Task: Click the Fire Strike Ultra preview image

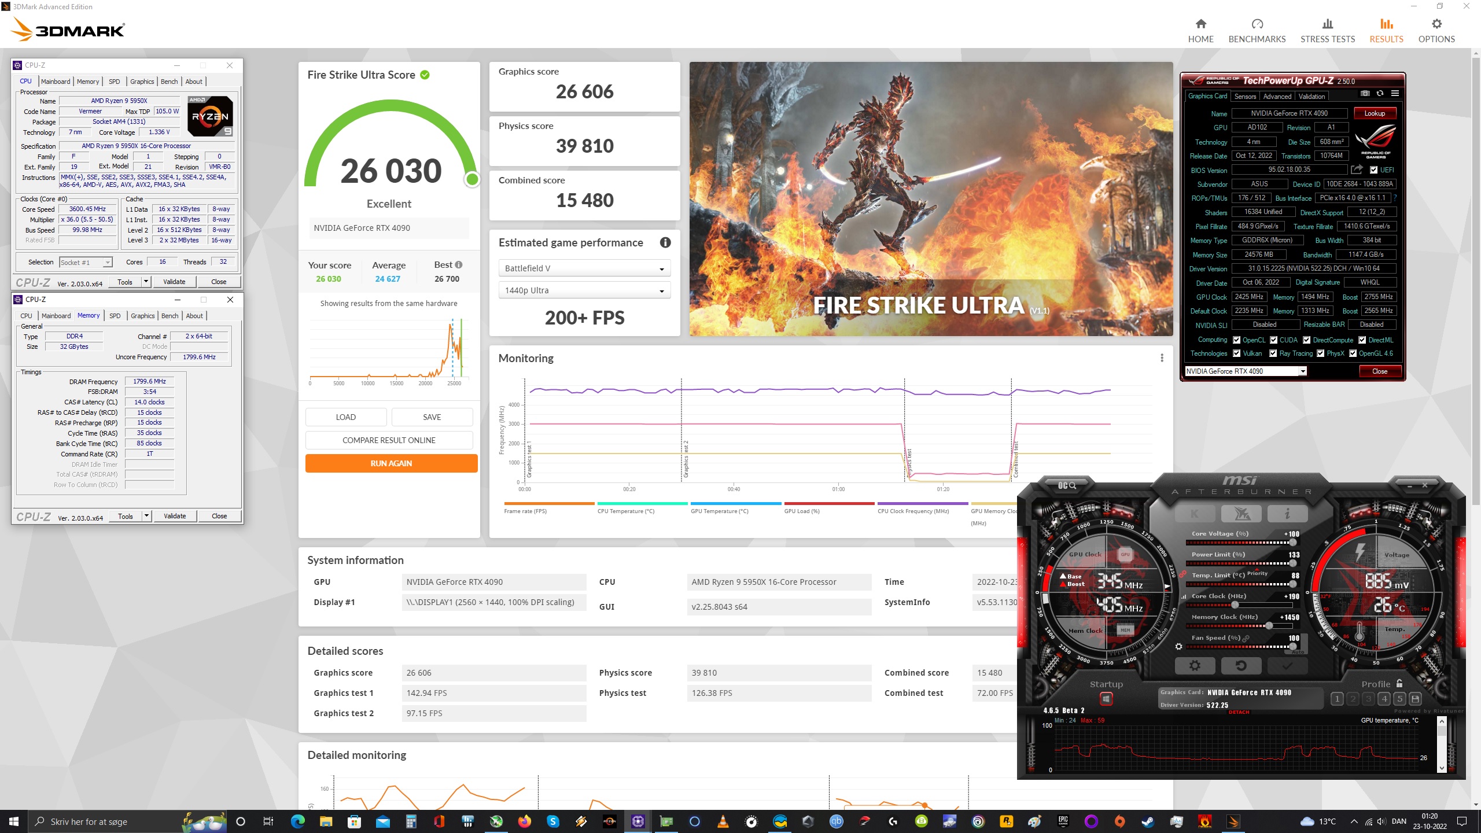Action: pyautogui.click(x=931, y=199)
